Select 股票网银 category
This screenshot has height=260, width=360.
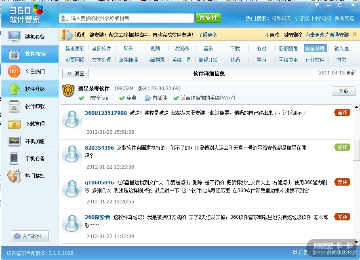pyautogui.click(x=75, y=60)
